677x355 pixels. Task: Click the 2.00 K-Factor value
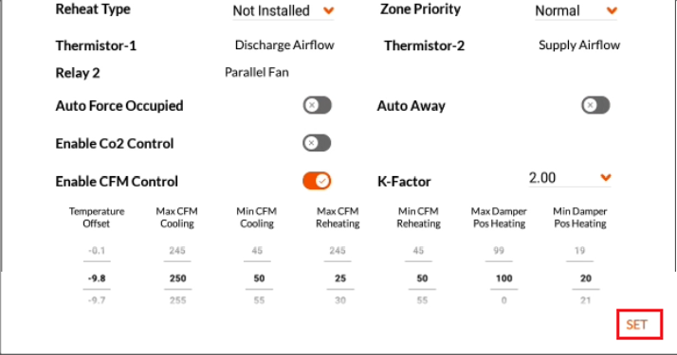[542, 178]
